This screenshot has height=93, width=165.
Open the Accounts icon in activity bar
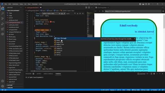tap(3, 81)
